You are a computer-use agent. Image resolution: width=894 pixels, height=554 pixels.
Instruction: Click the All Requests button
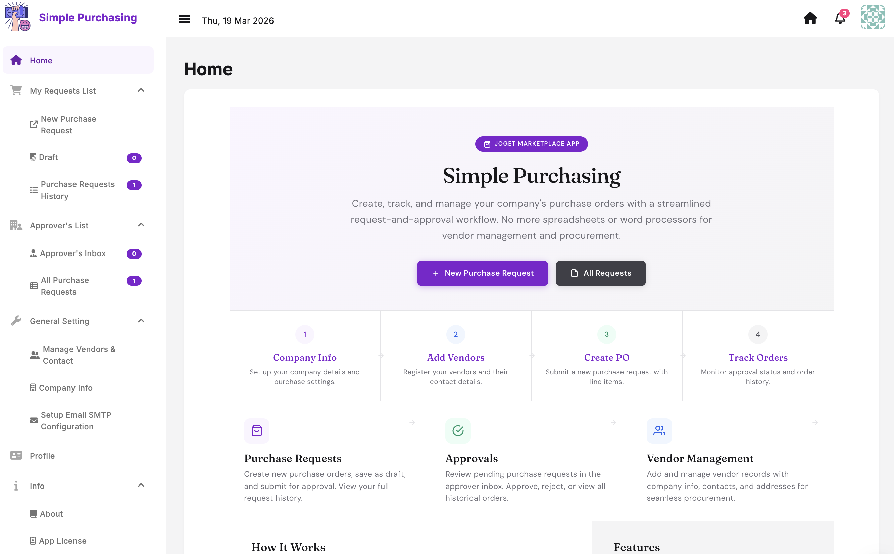[600, 273]
